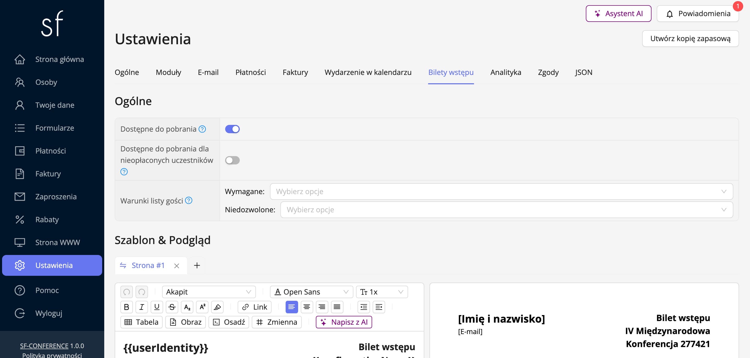Open the Wymagane options dropdown
750x358 pixels.
tap(501, 191)
